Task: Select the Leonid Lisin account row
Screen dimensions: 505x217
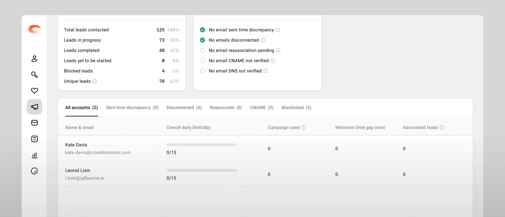Action: (265, 174)
